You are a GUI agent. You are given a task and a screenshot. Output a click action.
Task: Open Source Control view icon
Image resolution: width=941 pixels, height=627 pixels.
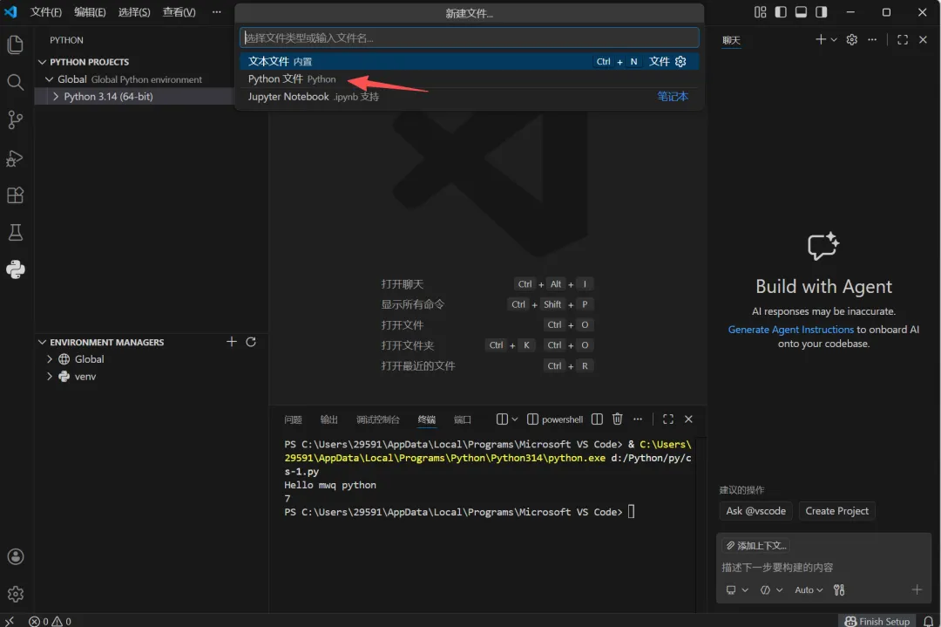tap(16, 120)
